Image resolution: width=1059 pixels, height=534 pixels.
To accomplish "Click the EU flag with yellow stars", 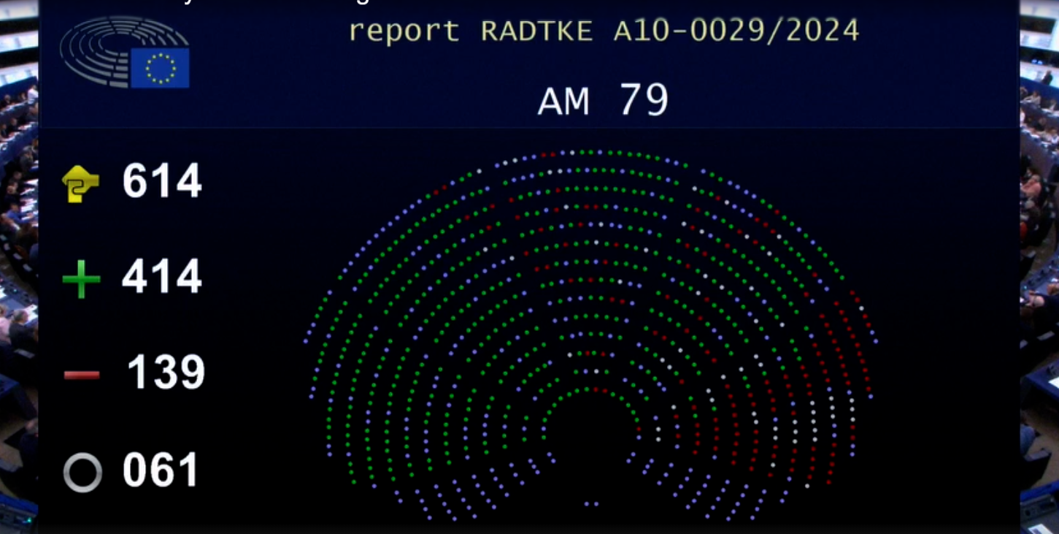I will coord(160,68).
